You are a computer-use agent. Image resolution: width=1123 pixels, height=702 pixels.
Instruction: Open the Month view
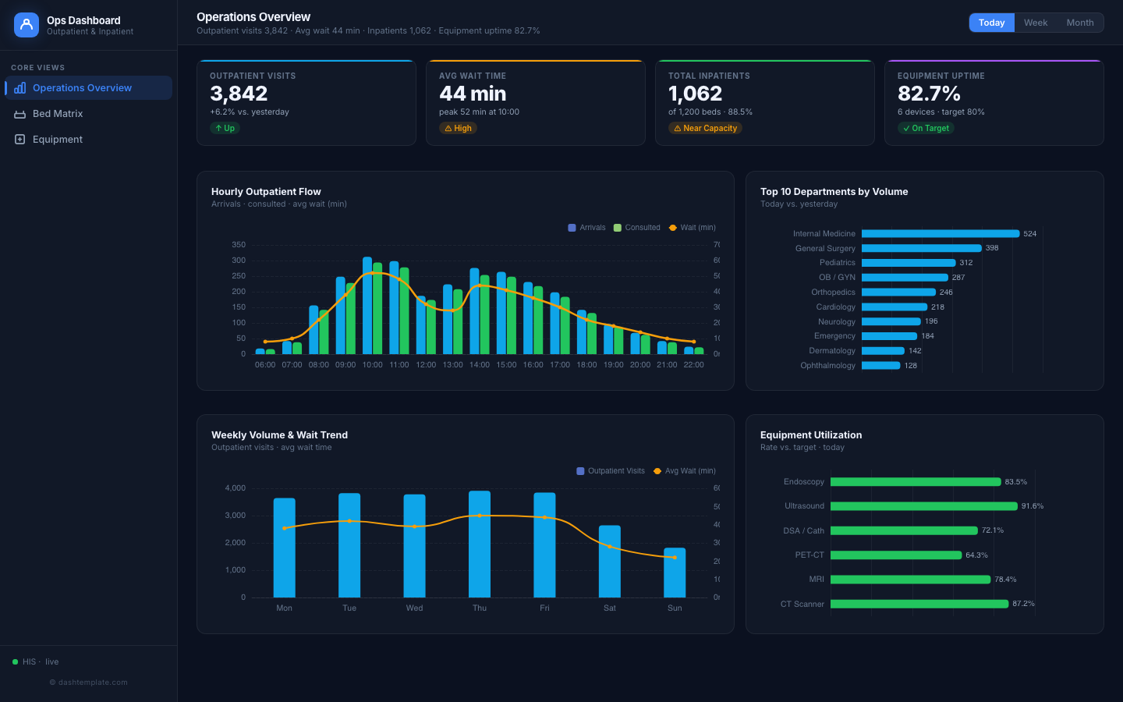tap(1080, 23)
